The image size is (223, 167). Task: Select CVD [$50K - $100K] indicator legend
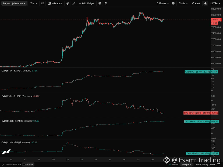point(20,96)
